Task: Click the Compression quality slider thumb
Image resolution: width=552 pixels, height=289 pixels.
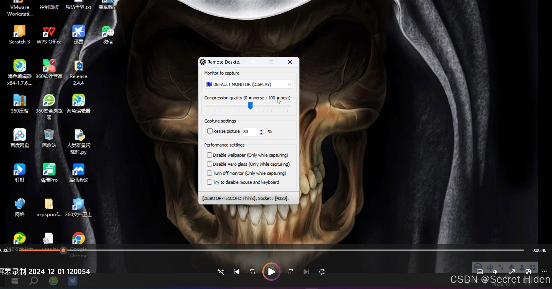Action: click(250, 106)
